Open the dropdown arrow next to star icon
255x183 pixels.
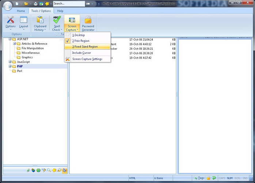click(51, 4)
